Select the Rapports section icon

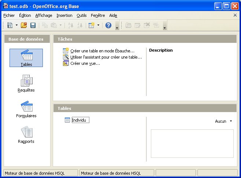[x=26, y=135]
